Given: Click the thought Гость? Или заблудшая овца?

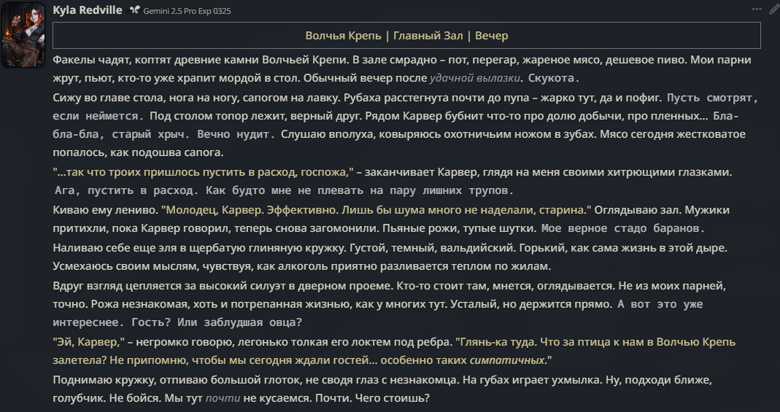Looking at the screenshot, I should coord(217,322).
